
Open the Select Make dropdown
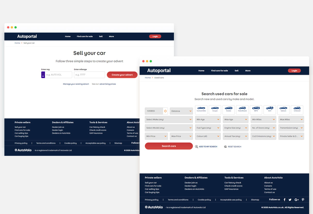169,119
